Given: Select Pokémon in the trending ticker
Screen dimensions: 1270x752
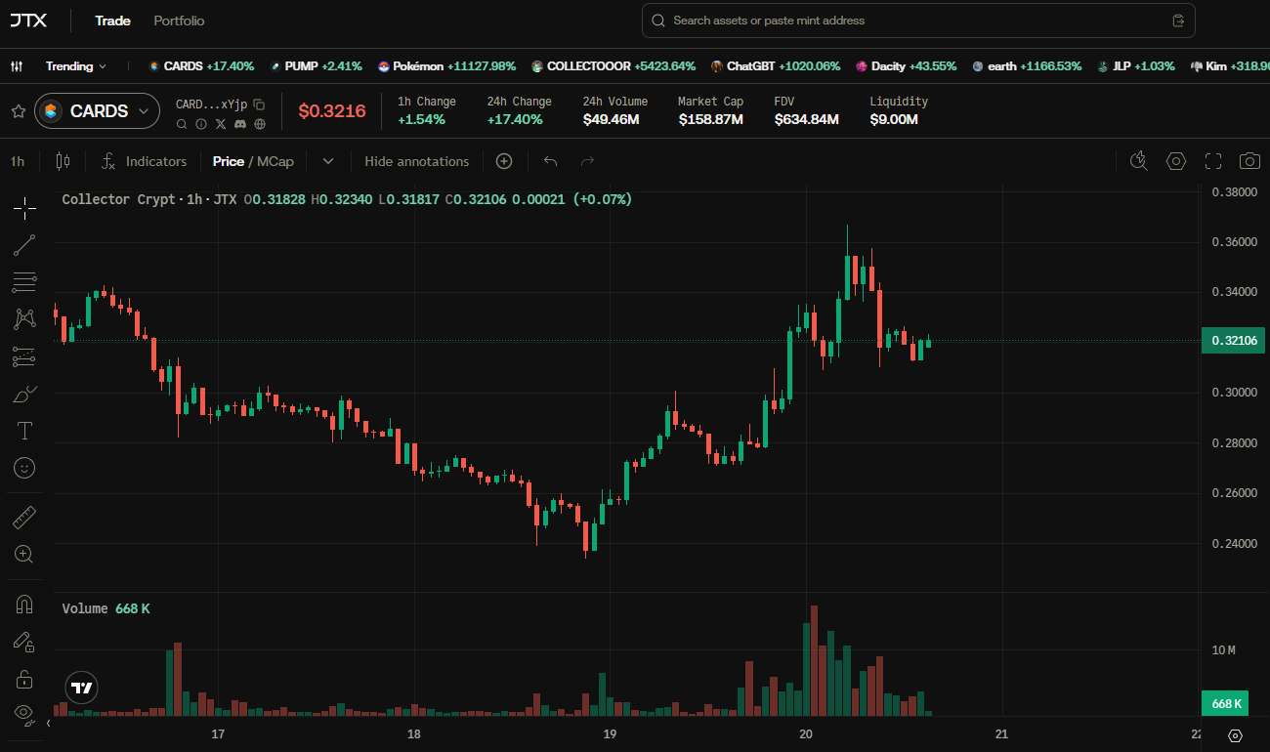Looking at the screenshot, I should [x=447, y=66].
